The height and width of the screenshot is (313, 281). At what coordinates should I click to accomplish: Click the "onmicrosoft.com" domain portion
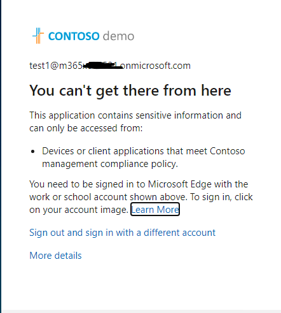pos(156,66)
